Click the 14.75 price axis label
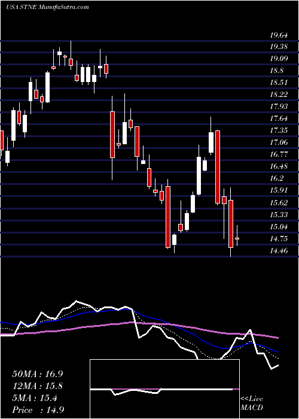 tap(279, 239)
